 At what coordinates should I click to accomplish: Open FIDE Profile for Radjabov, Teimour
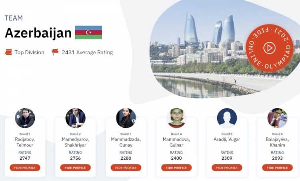click(25, 168)
